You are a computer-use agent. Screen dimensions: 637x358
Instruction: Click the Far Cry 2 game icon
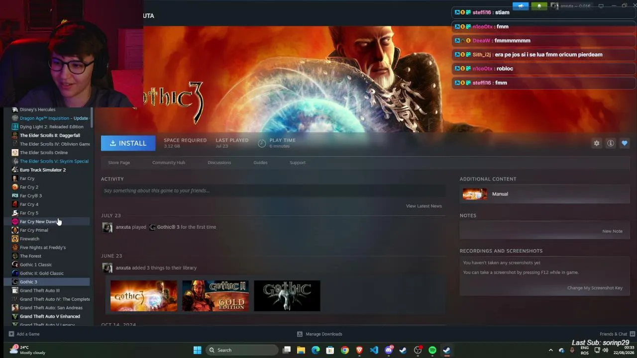click(15, 187)
